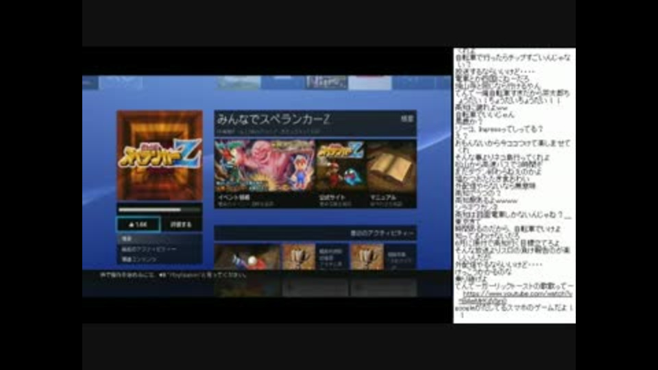Select 概要 in the left side menu

160,238
